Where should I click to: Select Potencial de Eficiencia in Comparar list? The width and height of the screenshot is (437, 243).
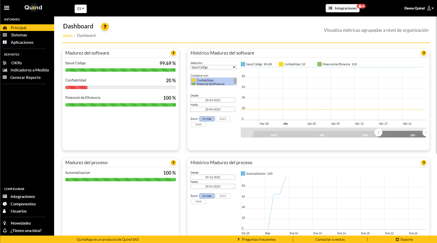212,84
